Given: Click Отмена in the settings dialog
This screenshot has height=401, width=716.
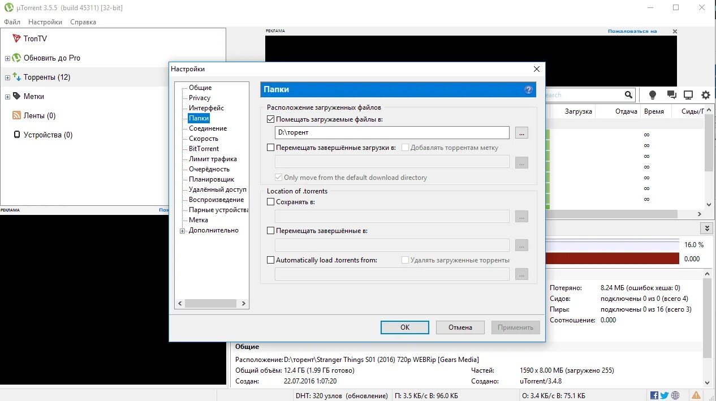Looking at the screenshot, I should 460,327.
